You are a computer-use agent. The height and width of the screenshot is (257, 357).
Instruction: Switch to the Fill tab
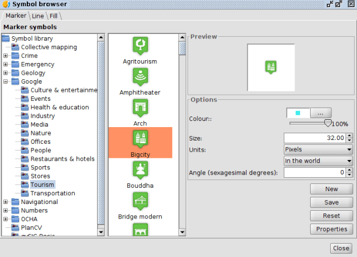pyautogui.click(x=54, y=16)
